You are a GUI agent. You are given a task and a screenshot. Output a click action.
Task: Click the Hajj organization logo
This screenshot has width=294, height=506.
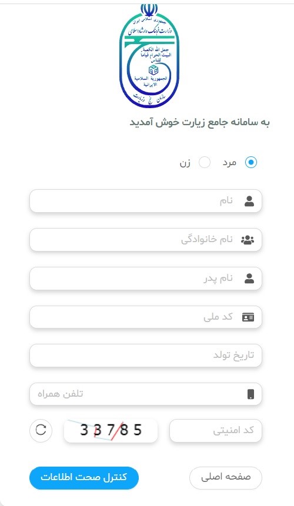coord(149,55)
